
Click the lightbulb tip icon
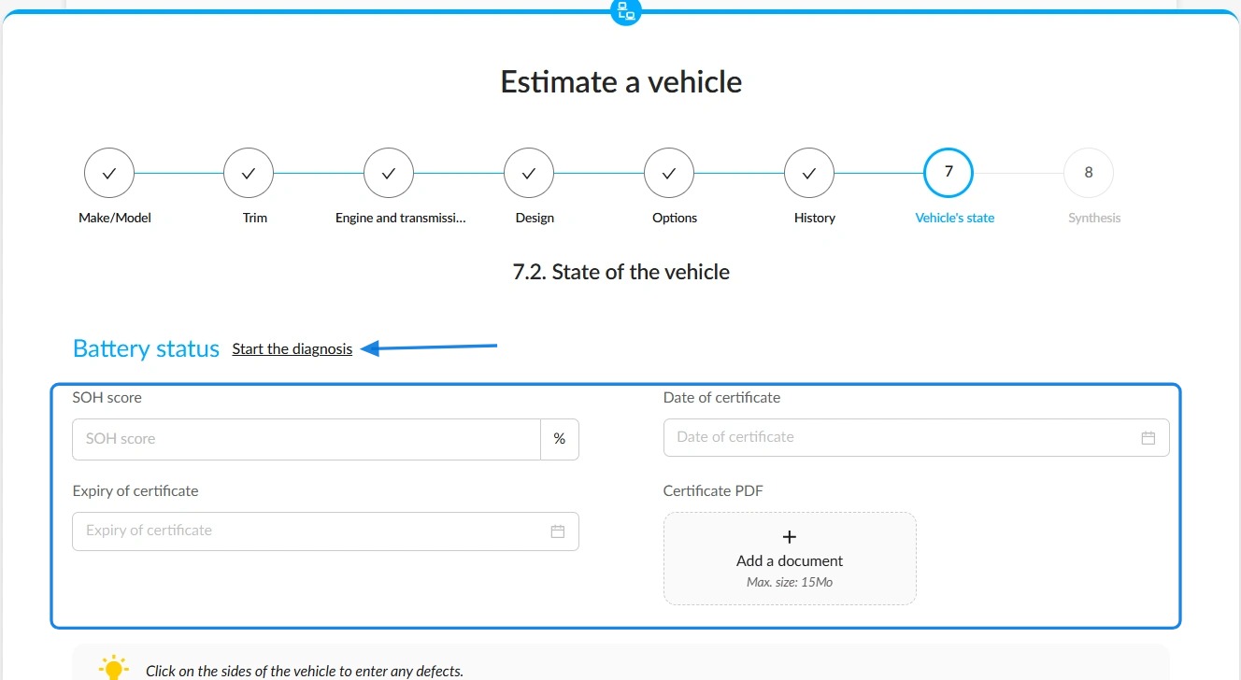(113, 668)
